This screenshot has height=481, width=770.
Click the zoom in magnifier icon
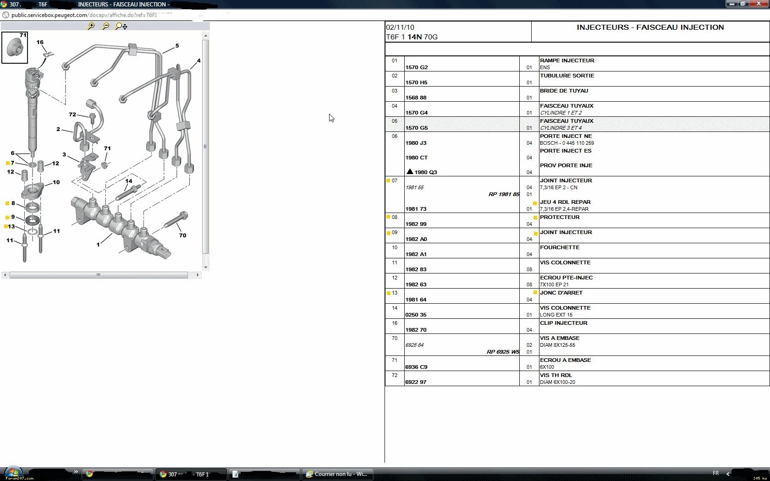coord(91,27)
